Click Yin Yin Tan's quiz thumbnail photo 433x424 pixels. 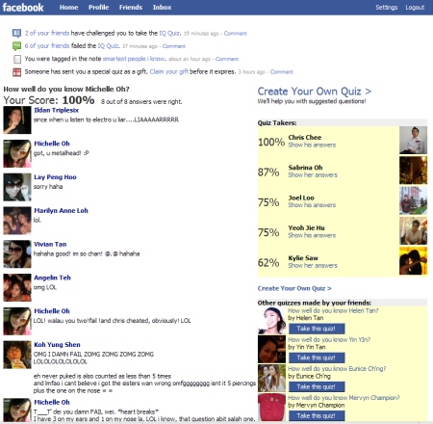point(271,350)
